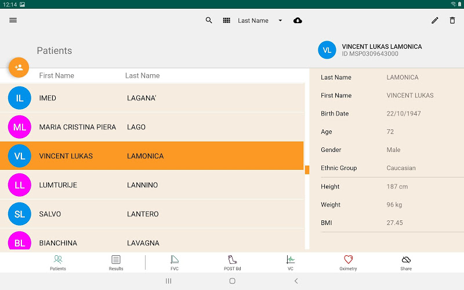Open the FVC test tab
Screen dimensions: 464x290
coord(175,263)
